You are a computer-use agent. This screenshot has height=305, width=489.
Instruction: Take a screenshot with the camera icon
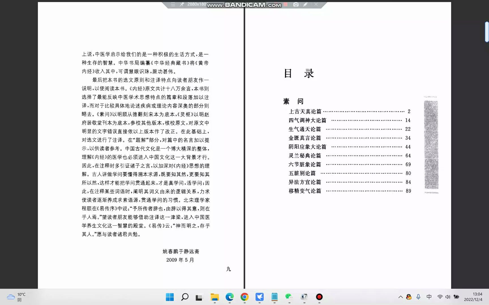(x=296, y=4)
